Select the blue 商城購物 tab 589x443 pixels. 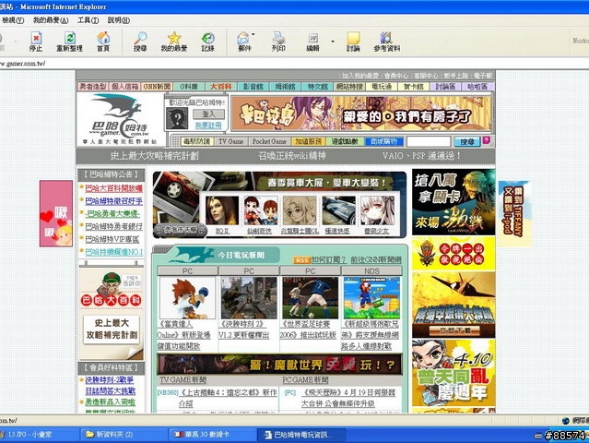click(x=383, y=141)
